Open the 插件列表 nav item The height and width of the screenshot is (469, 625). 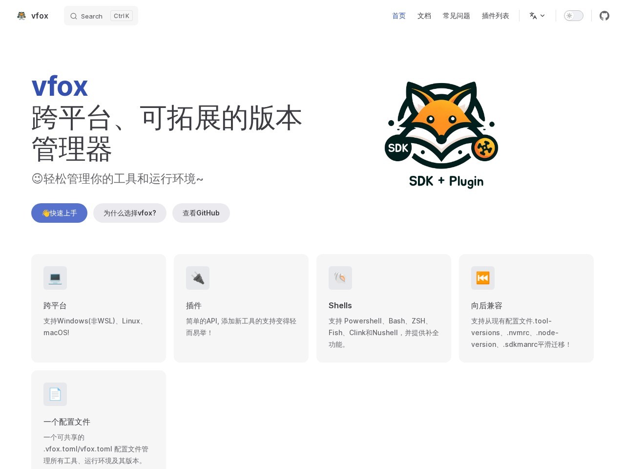coord(496,16)
